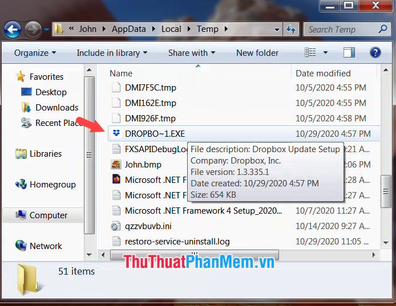Image resolution: width=396 pixels, height=306 pixels.
Task: Open Help with the question mark icon
Action: click(375, 52)
